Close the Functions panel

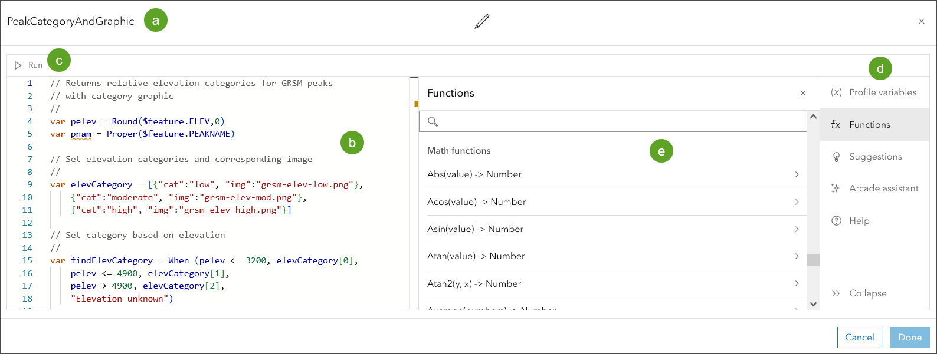tap(802, 93)
